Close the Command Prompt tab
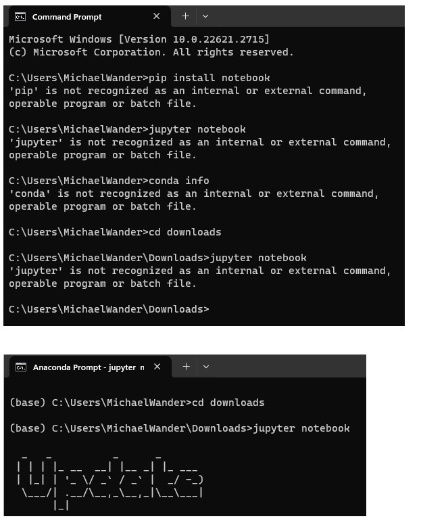This screenshot has height=525, width=421. tap(157, 16)
